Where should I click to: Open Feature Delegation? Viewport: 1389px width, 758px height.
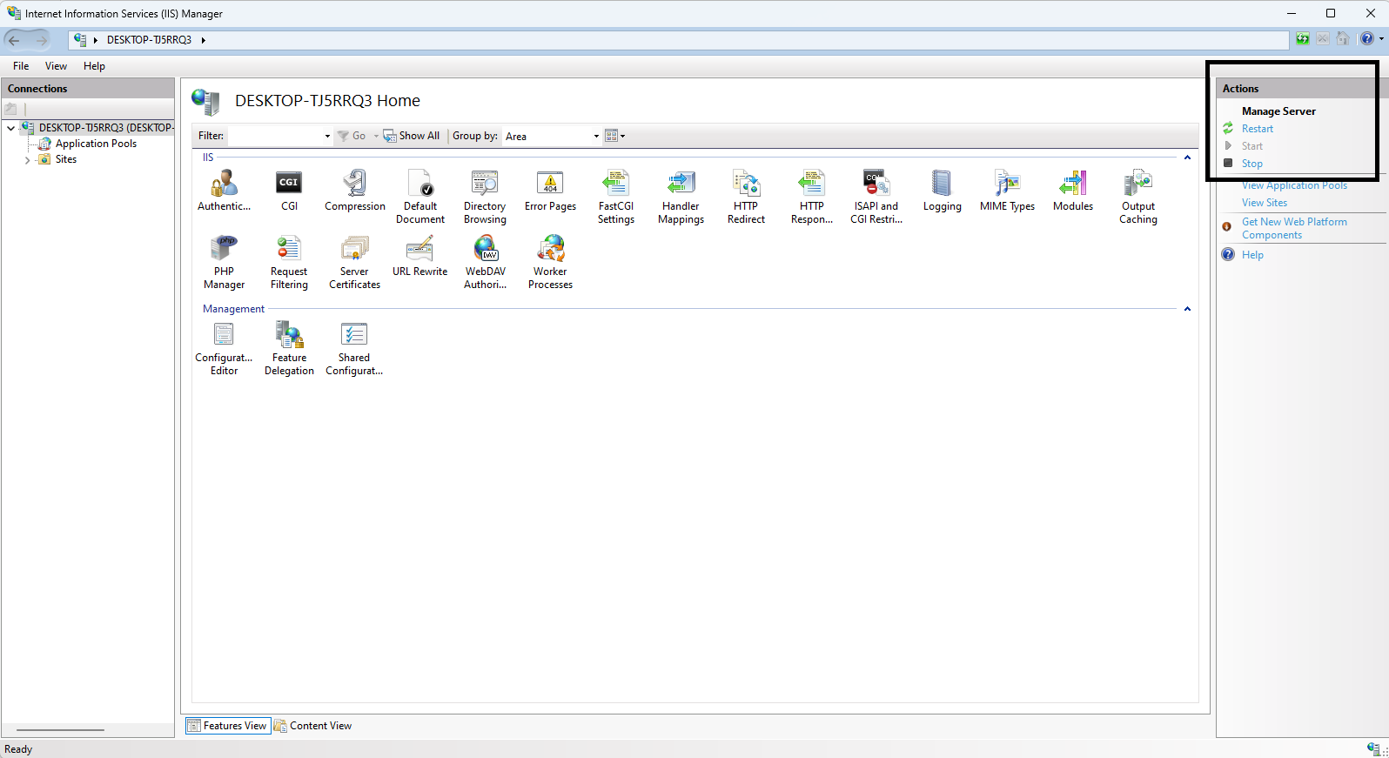click(x=289, y=348)
